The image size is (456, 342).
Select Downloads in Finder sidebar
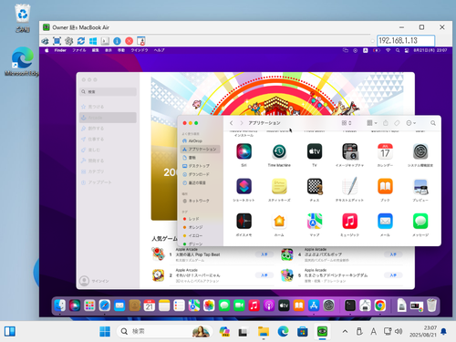[201, 174]
